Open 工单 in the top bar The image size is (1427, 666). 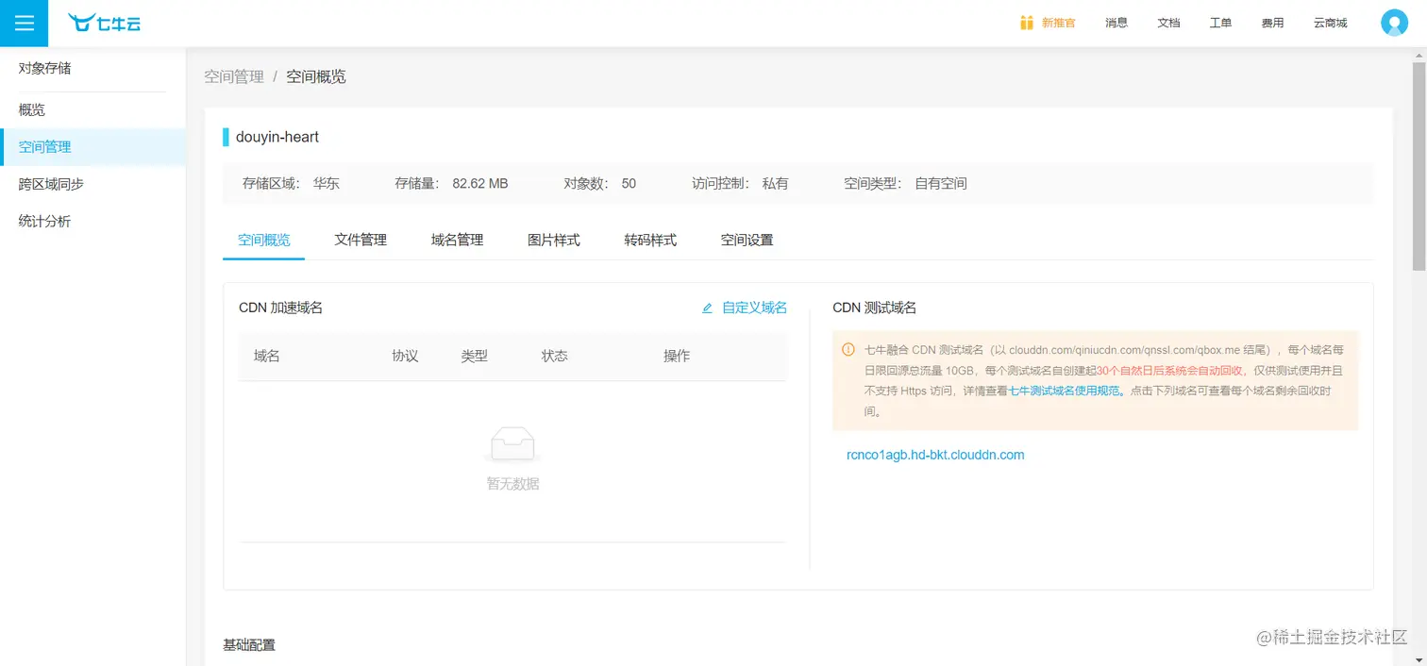click(x=1220, y=23)
